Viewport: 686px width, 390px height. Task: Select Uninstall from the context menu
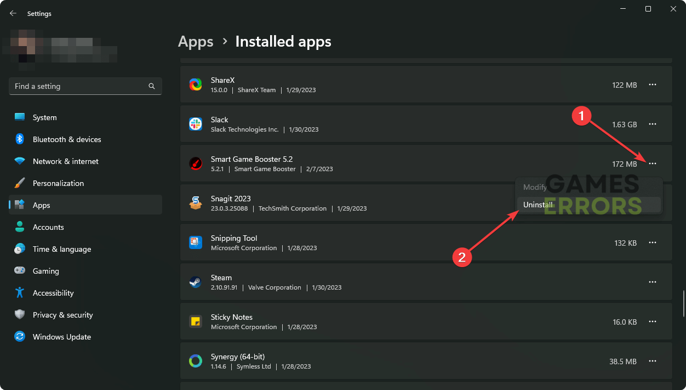[538, 205]
